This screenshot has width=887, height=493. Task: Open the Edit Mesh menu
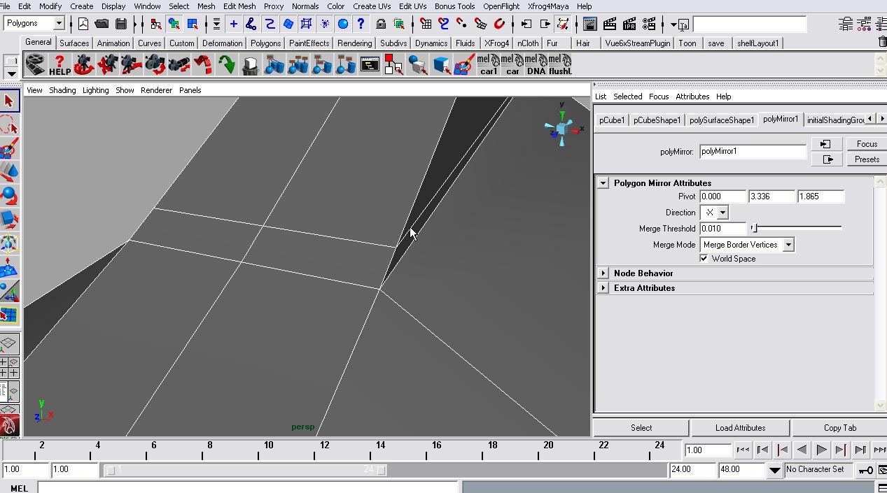(x=239, y=6)
